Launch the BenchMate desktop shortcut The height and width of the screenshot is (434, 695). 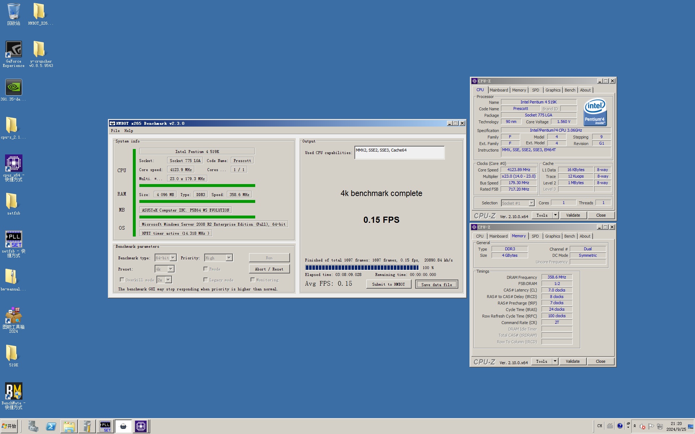coord(14,396)
